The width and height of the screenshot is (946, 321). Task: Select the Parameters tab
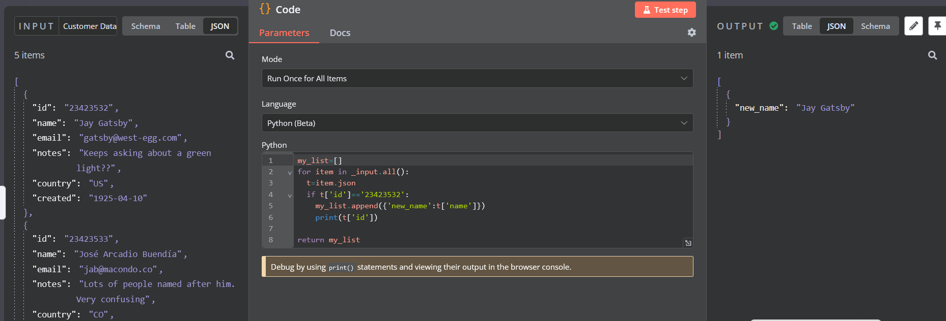pyautogui.click(x=284, y=33)
